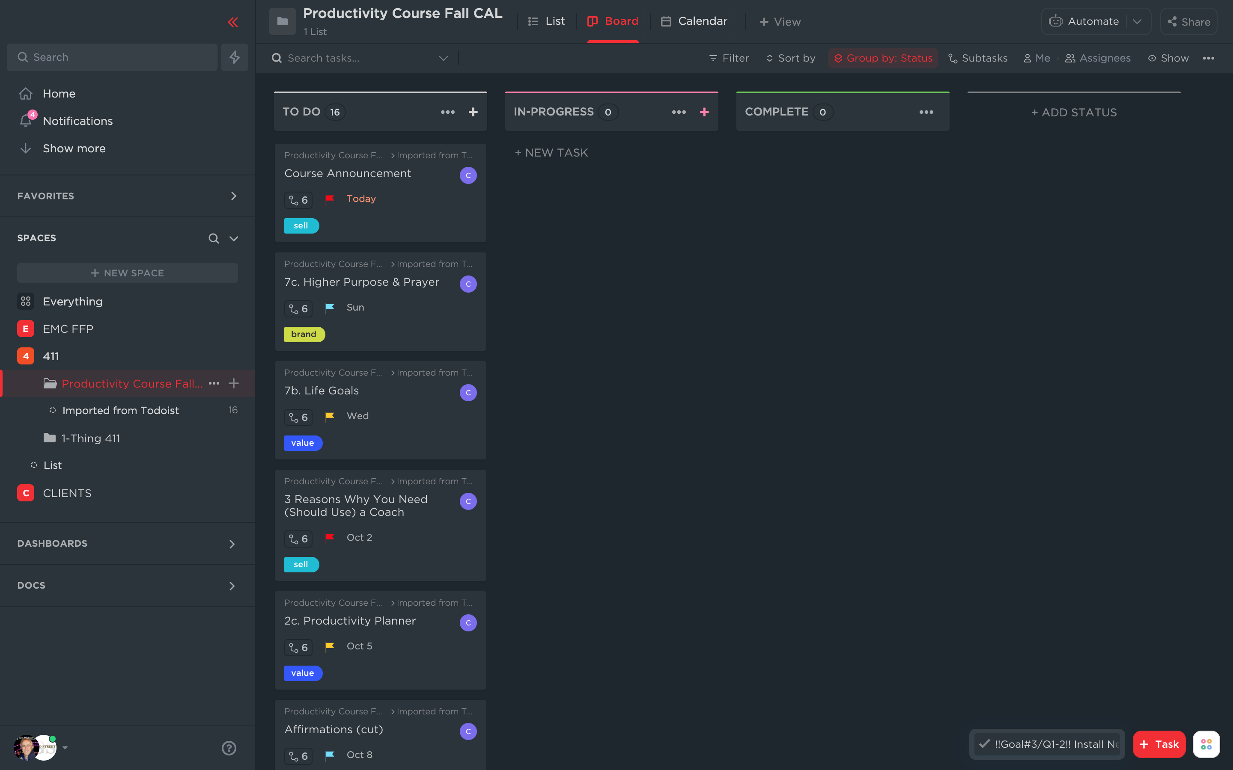Toggle the Assignees filter
Screen dimensions: 1233x770
pos(1098,58)
